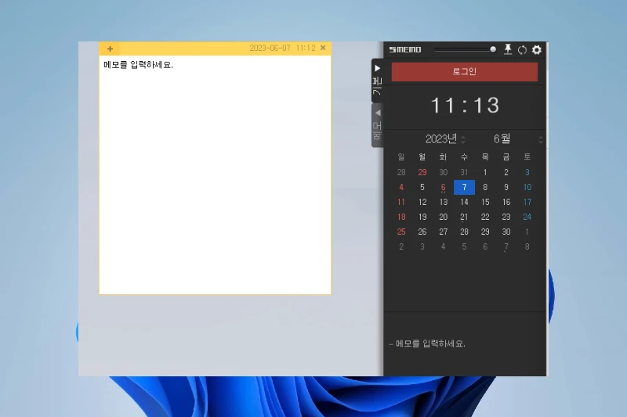Click inside the note text area

coord(215,174)
